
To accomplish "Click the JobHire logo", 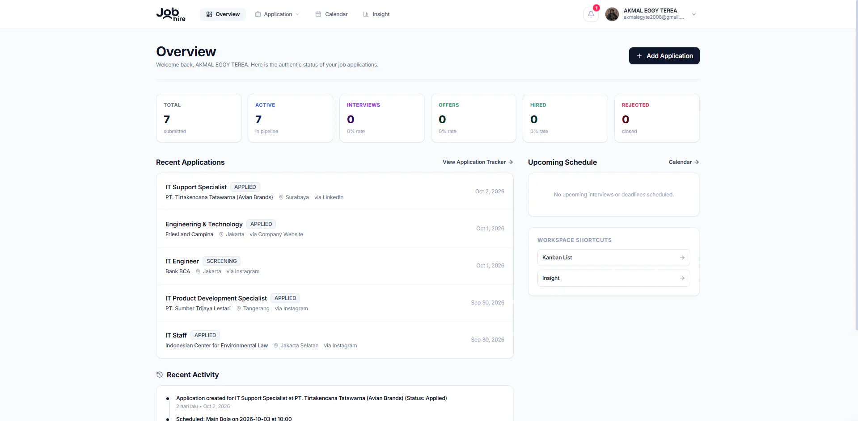I will 171,14.
